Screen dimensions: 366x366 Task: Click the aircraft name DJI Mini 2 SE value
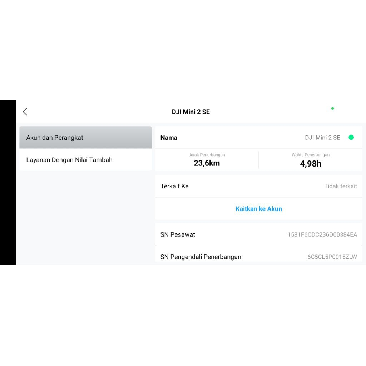322,137
